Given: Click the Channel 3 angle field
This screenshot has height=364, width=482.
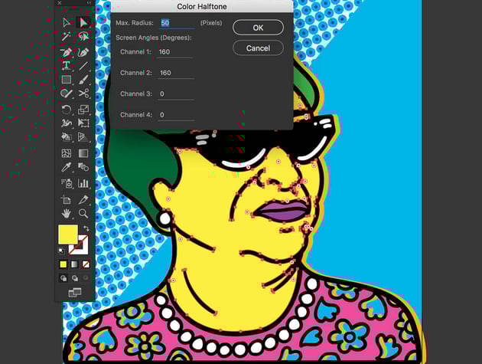Looking at the screenshot, I should point(176,94).
